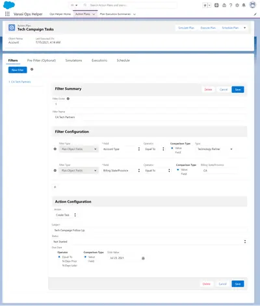Open the Not Started status dropdown
This screenshot has height=306, width=260.
click(149, 242)
